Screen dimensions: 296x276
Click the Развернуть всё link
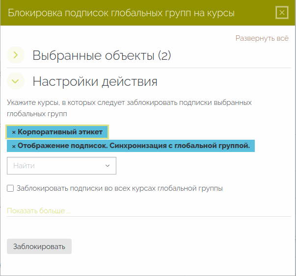tap(262, 38)
